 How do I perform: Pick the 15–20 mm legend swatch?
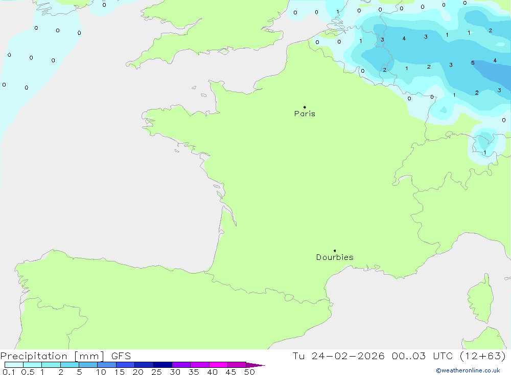126,365
